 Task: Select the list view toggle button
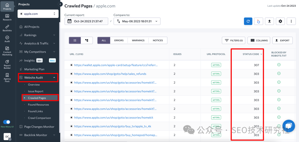(x=75, y=41)
